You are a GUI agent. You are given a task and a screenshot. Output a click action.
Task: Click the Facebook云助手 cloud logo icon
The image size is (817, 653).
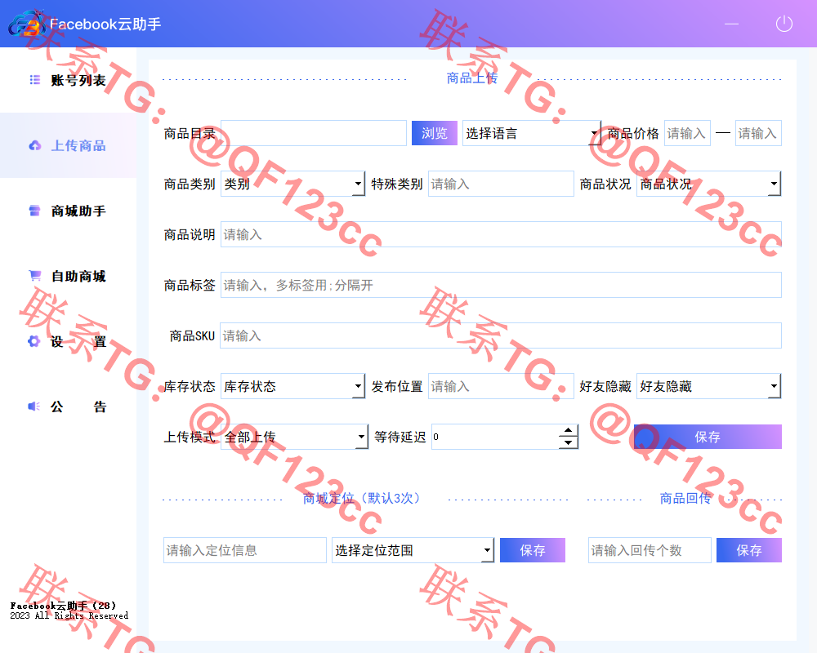26,24
